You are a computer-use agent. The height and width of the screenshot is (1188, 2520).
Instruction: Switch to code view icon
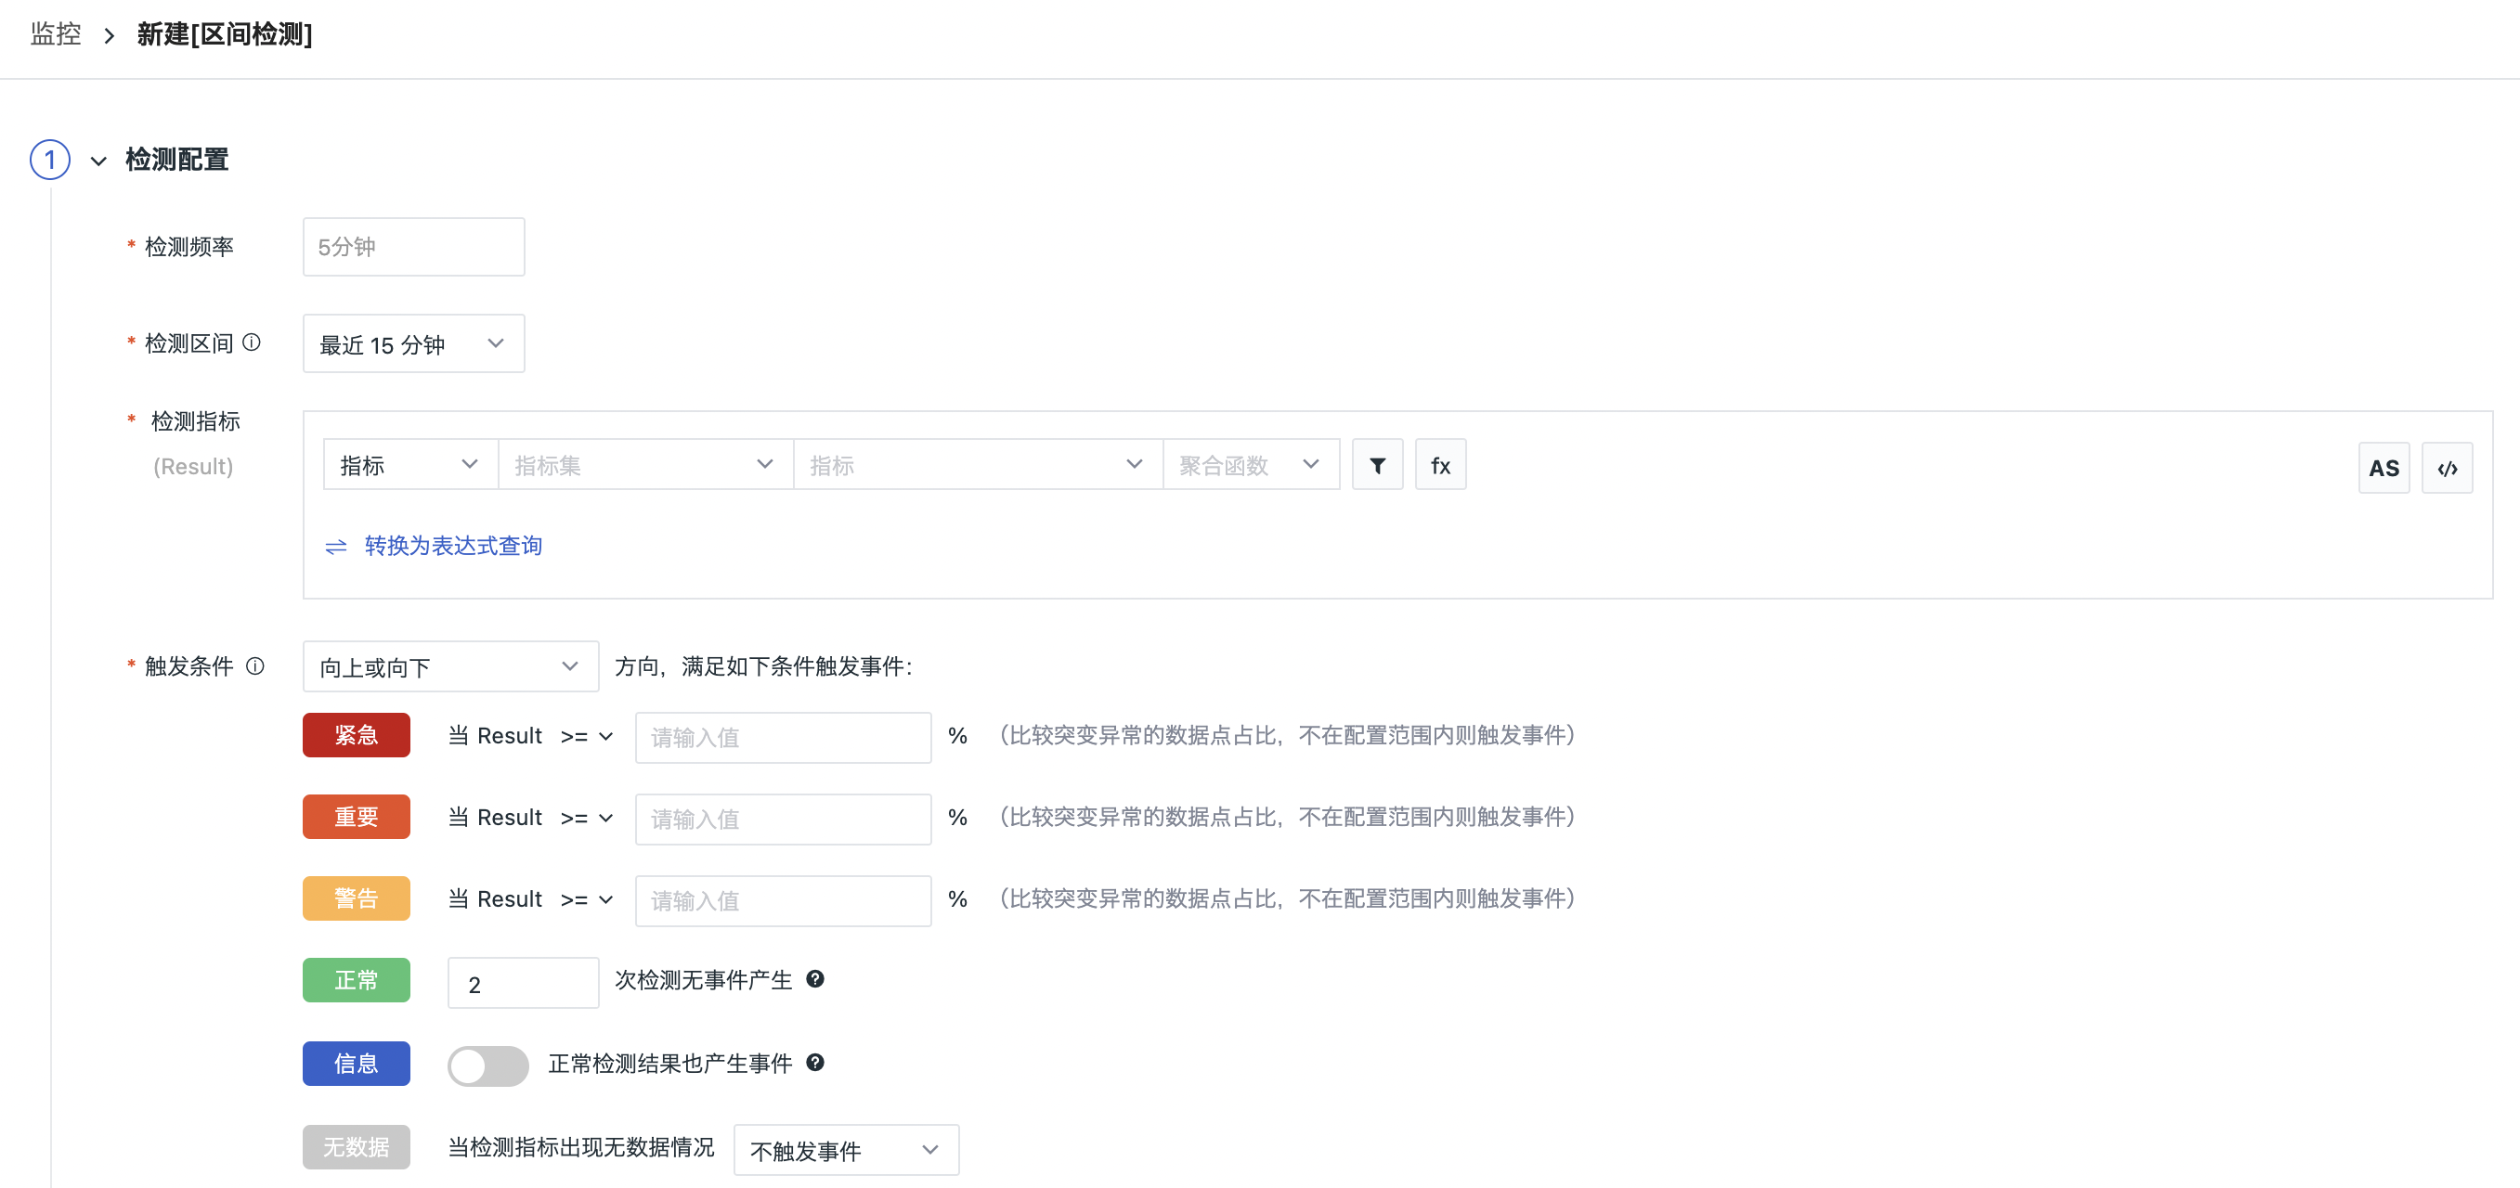[2447, 469]
